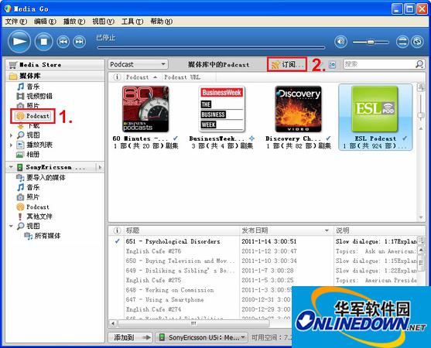Select the BusinessWeek podcast thumbnail
The image size is (431, 348).
pyautogui.click(x=221, y=109)
